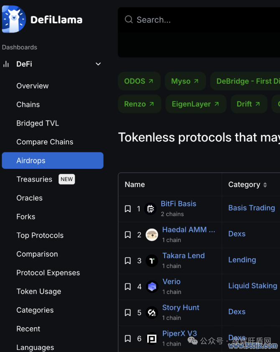Open the Recent page
The width and height of the screenshot is (280, 352).
click(x=28, y=329)
